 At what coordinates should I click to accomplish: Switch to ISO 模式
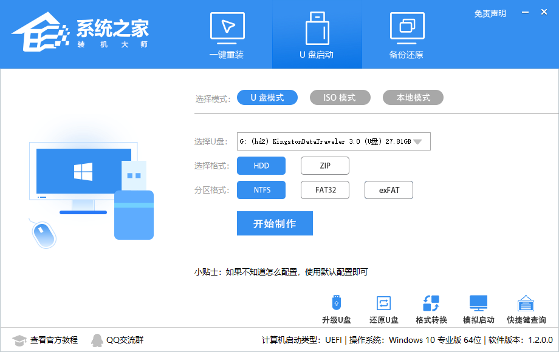(340, 97)
